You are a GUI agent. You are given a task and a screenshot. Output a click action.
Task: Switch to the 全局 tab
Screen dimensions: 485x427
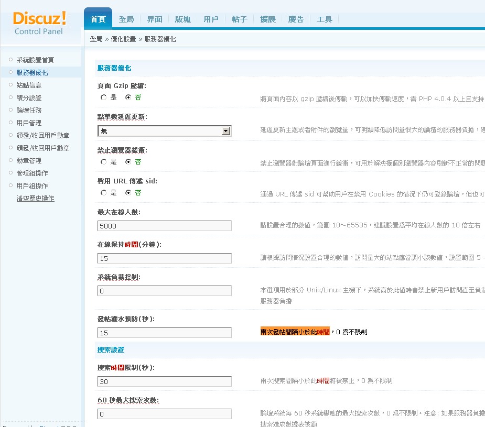[126, 19]
